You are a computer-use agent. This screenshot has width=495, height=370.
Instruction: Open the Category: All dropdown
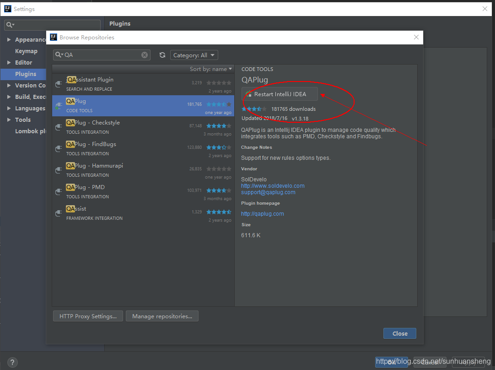(194, 55)
